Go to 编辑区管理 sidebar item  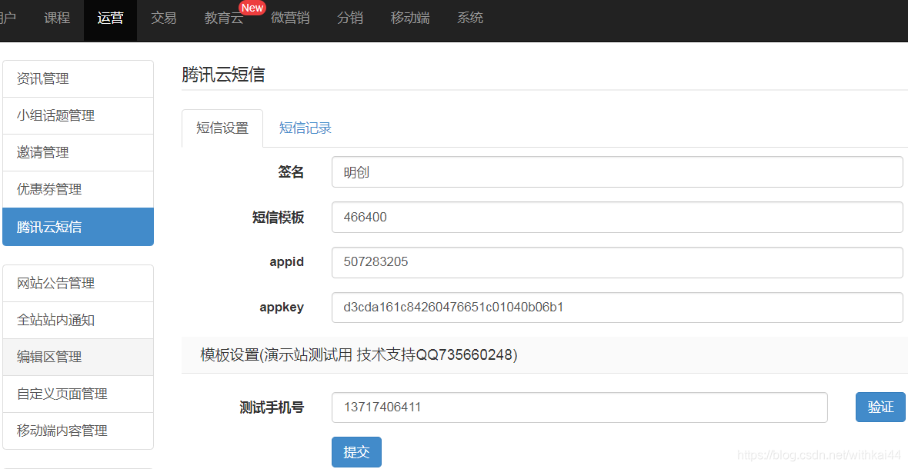(x=78, y=358)
